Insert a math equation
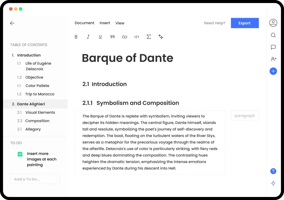The image size is (284, 200). click(x=149, y=37)
